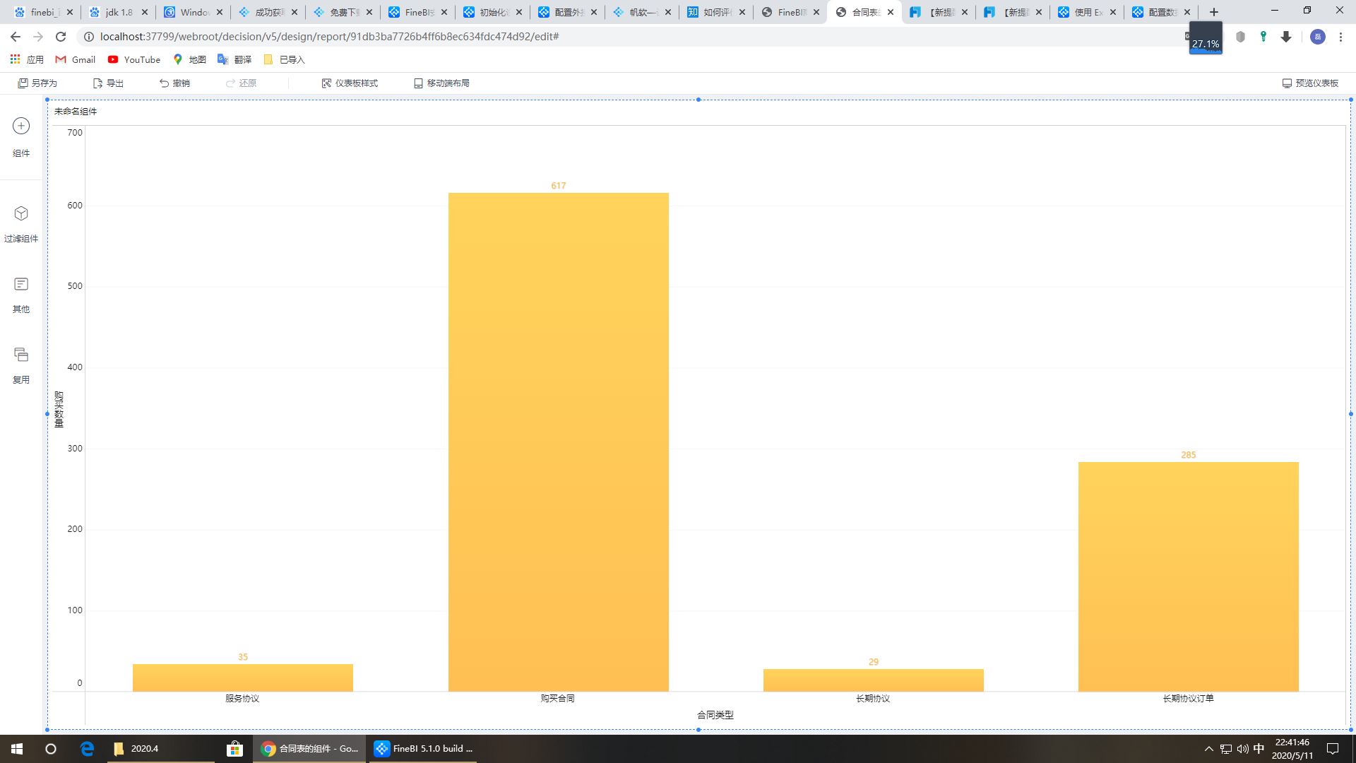Open the filter component cube icon
Image resolution: width=1356 pixels, height=763 pixels.
[21, 213]
